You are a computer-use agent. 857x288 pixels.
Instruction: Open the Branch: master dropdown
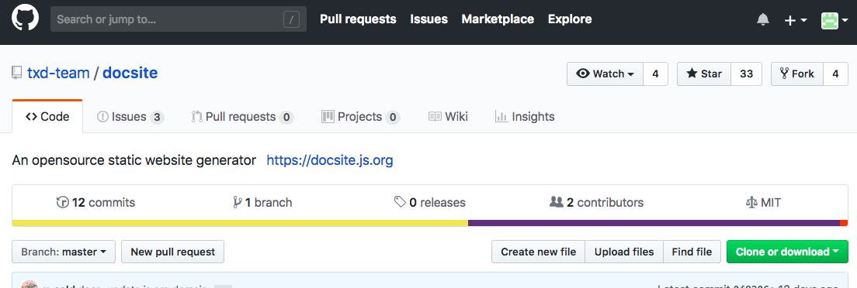pyautogui.click(x=64, y=252)
